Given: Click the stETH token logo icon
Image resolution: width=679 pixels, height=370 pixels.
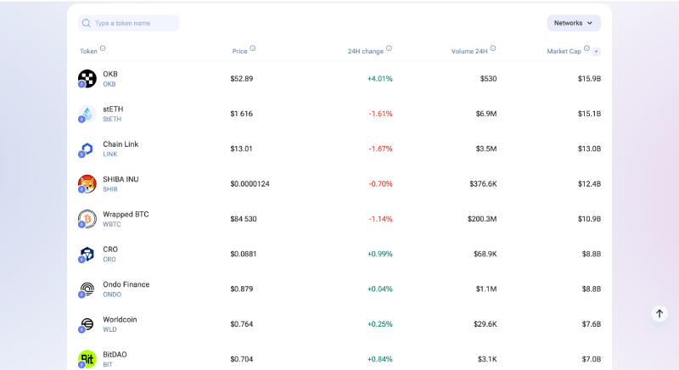Looking at the screenshot, I should click(x=87, y=114).
